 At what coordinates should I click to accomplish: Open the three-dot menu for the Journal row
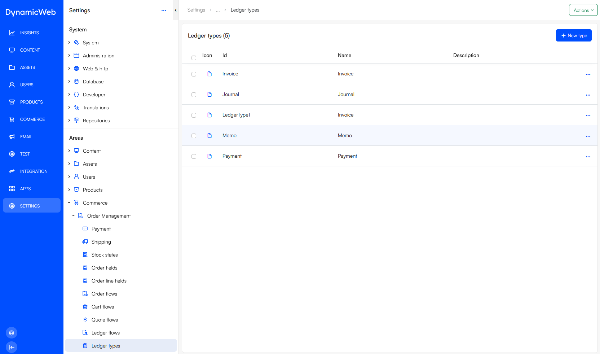pyautogui.click(x=588, y=95)
